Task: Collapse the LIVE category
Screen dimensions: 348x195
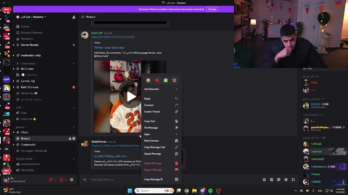Action: coord(20,108)
